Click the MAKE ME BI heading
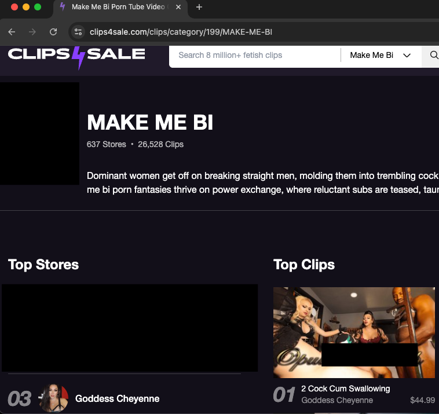The image size is (439, 414). point(150,122)
